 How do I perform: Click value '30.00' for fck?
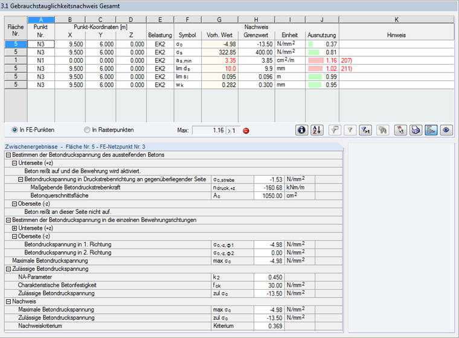pyautogui.click(x=269, y=285)
